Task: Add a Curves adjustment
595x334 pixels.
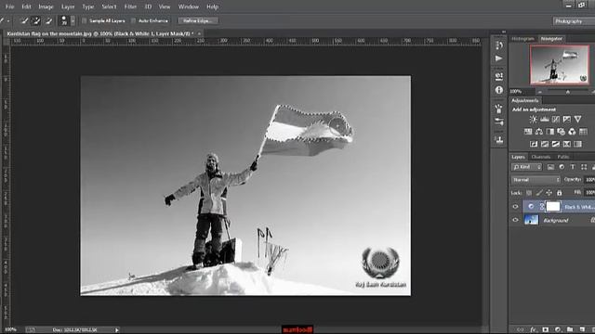Action: 556,120
